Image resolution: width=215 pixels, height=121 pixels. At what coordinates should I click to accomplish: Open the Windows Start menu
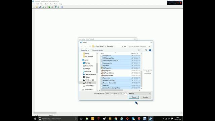click(35, 119)
